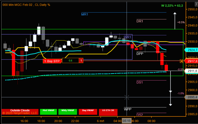The width and height of the screenshot is (198, 124).
Task: Click the orange X cancel order icon
Action: pyautogui.click(x=182, y=61)
